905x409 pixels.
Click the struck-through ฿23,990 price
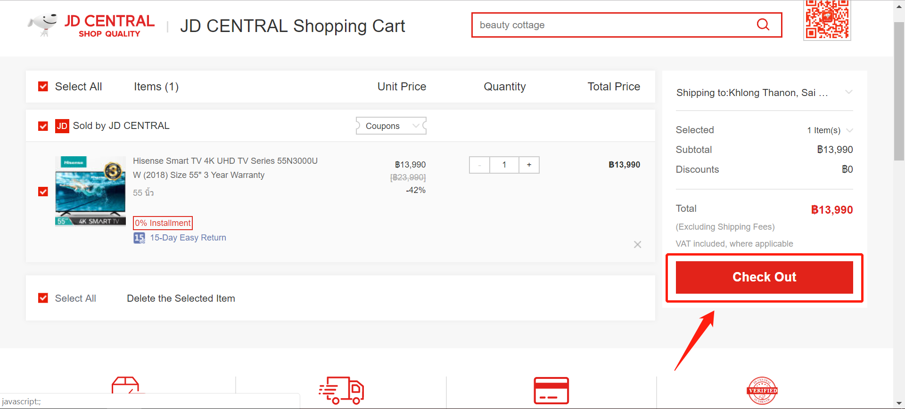[408, 177]
